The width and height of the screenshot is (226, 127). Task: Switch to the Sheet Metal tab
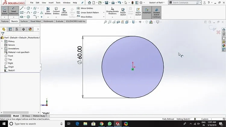[x=36, y=21]
